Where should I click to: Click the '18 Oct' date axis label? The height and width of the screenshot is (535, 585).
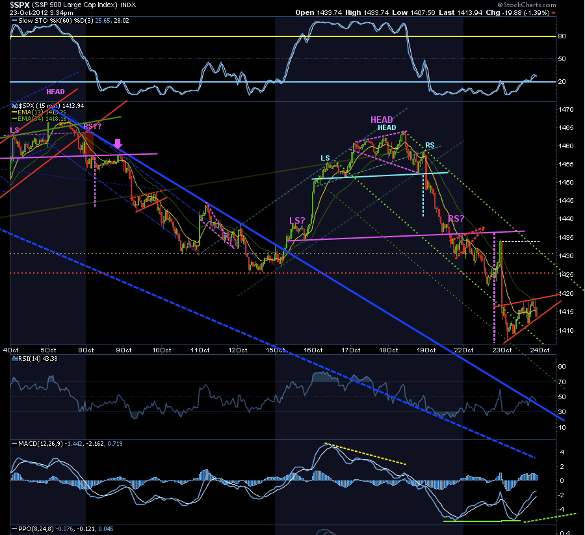pyautogui.click(x=389, y=350)
